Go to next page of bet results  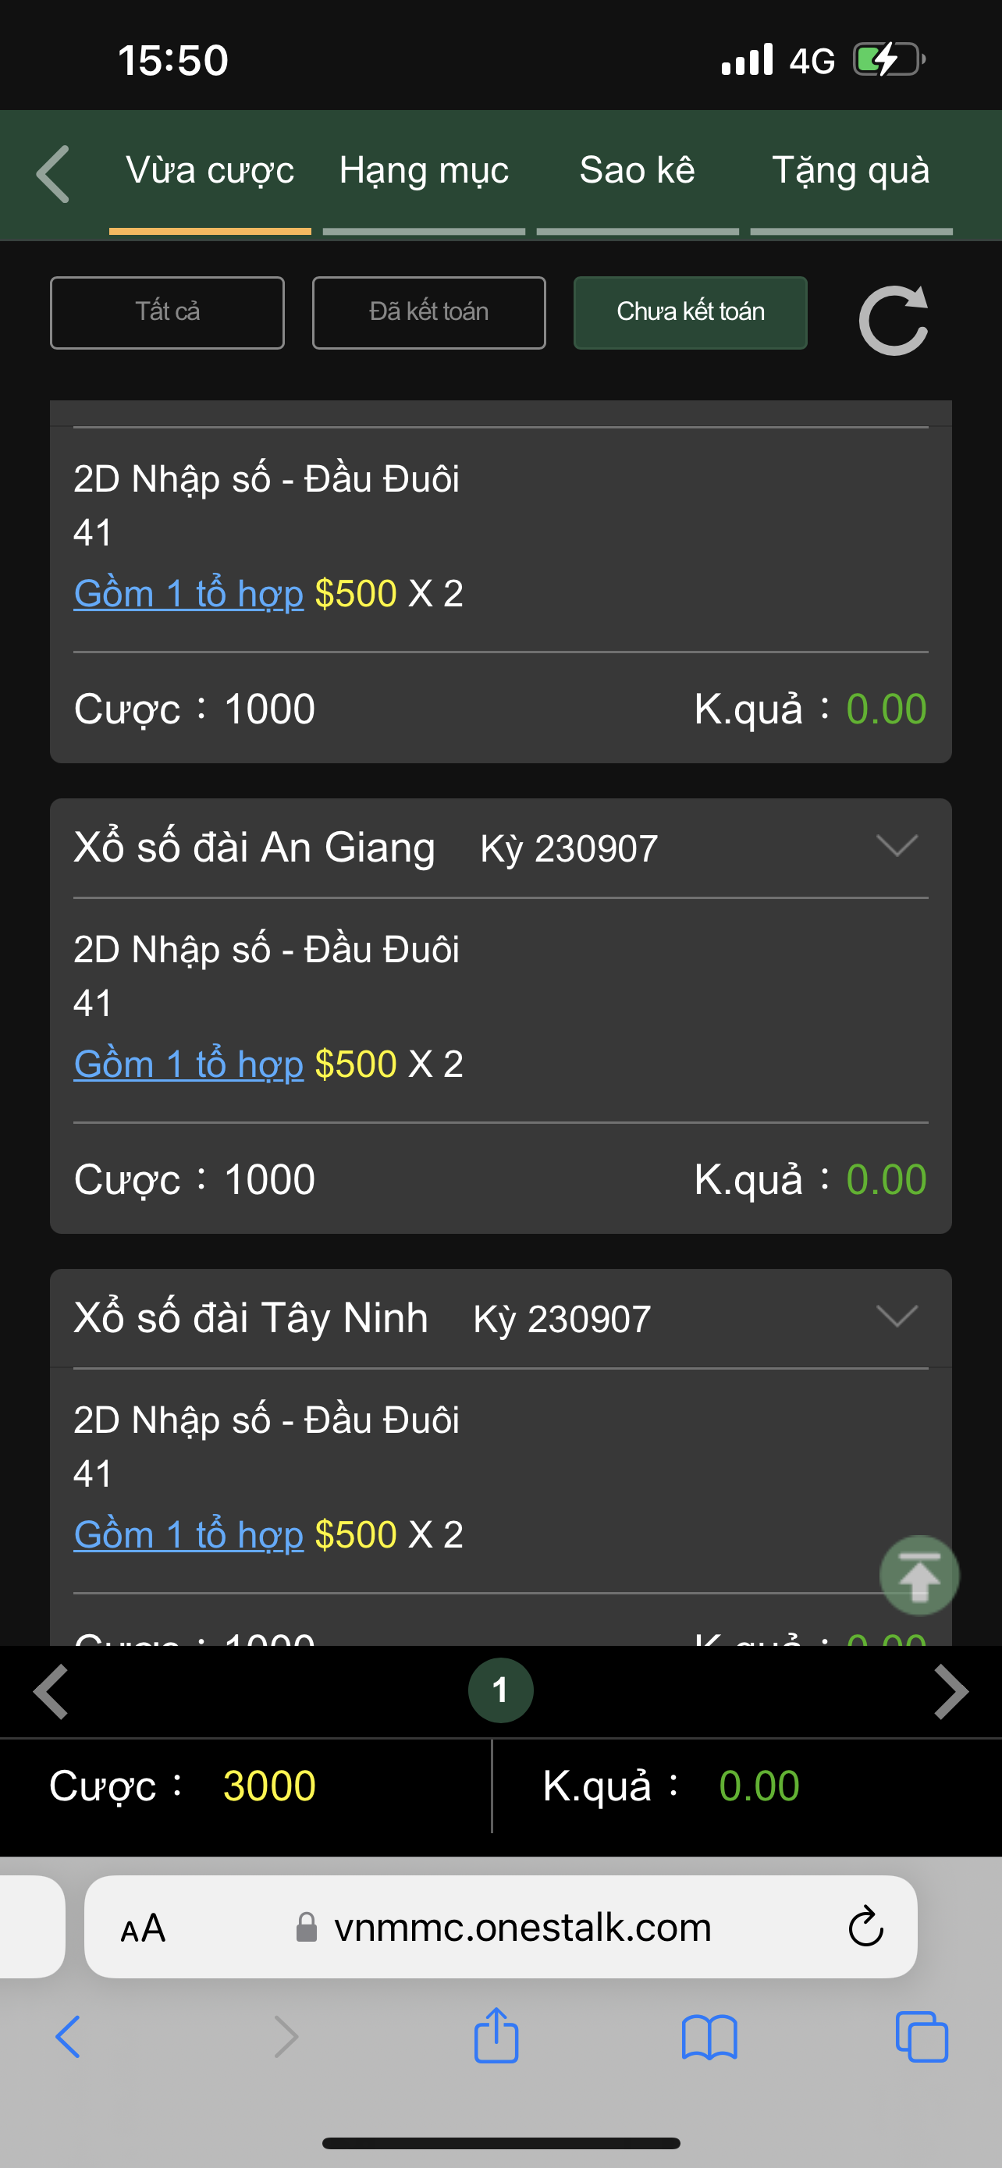coord(950,1691)
